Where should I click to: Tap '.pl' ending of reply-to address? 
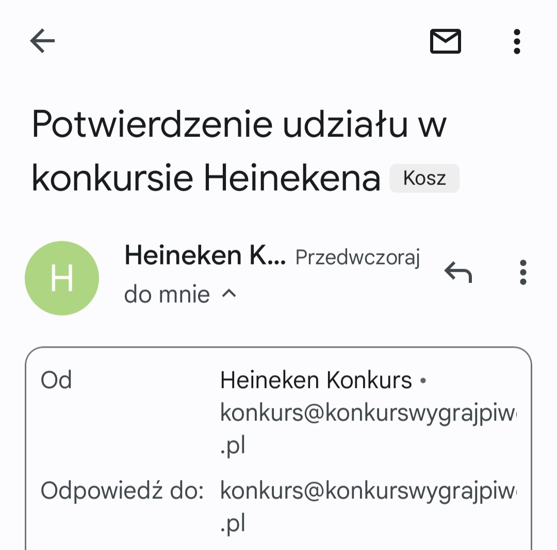pos(232,523)
